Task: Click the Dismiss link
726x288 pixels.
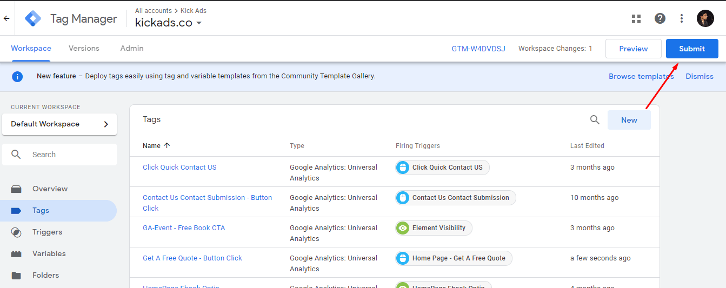Action: (700, 76)
